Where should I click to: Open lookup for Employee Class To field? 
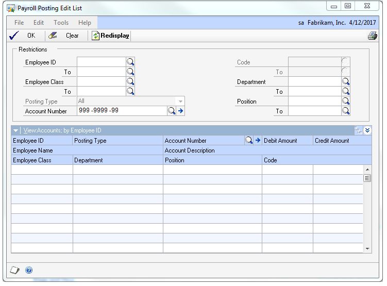[x=130, y=91]
